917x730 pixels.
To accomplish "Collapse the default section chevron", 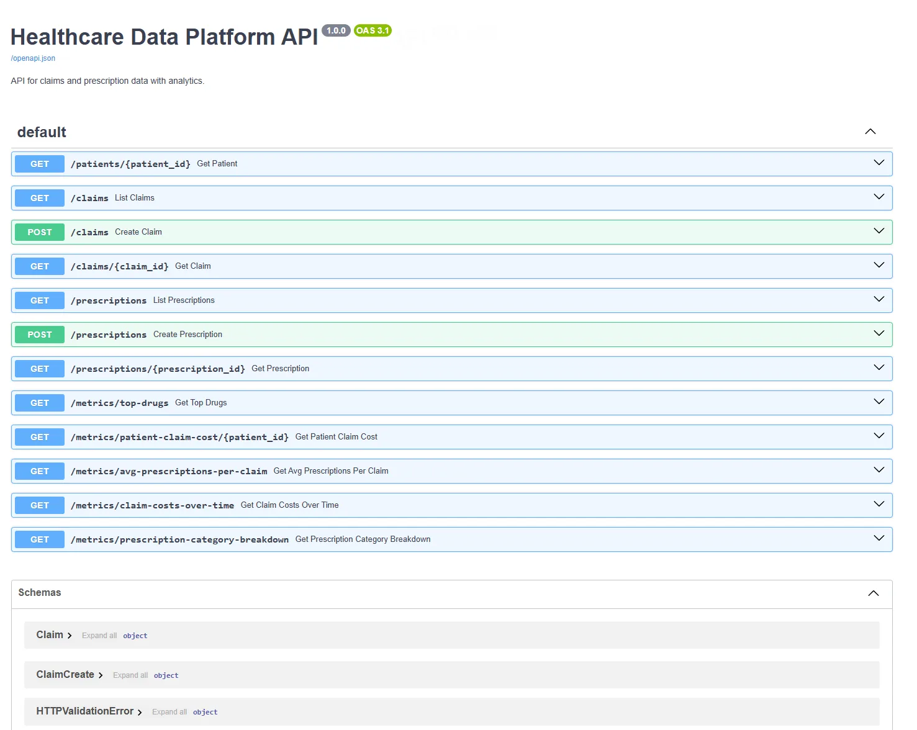I will (x=870, y=132).
